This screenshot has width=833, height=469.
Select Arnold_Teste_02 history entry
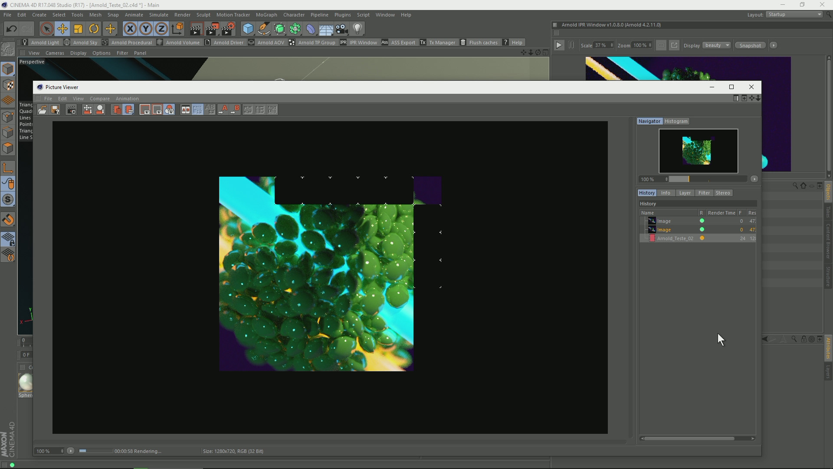[698, 238]
